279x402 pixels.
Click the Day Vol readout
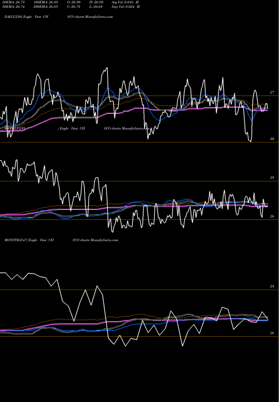click(126, 7)
